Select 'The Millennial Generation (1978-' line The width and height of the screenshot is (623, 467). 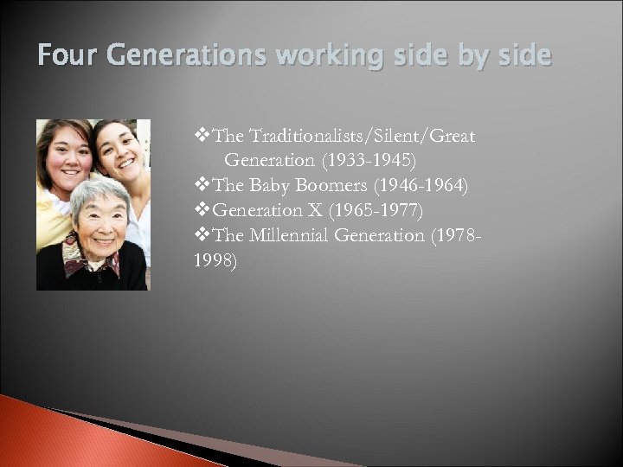coord(337,235)
